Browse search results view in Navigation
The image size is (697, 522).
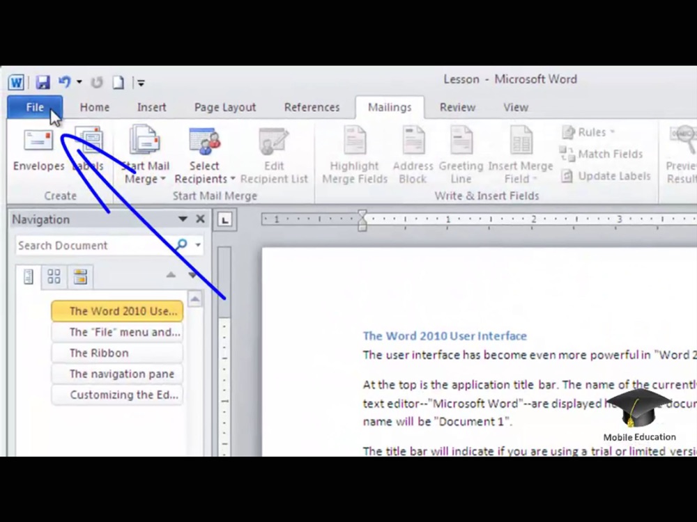(x=80, y=276)
